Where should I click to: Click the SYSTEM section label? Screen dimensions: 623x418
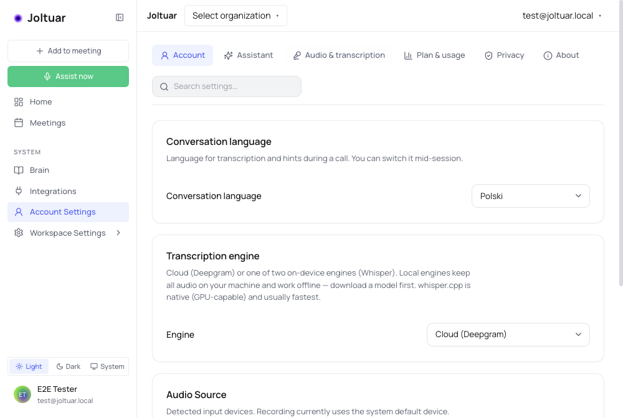(x=27, y=152)
